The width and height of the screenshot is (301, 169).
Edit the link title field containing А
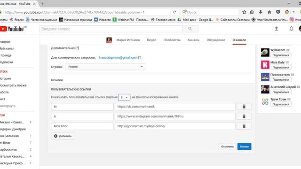click(x=82, y=116)
